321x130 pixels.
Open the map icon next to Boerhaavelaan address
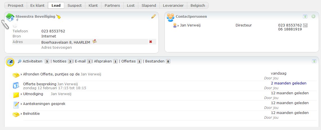[x=95, y=42]
